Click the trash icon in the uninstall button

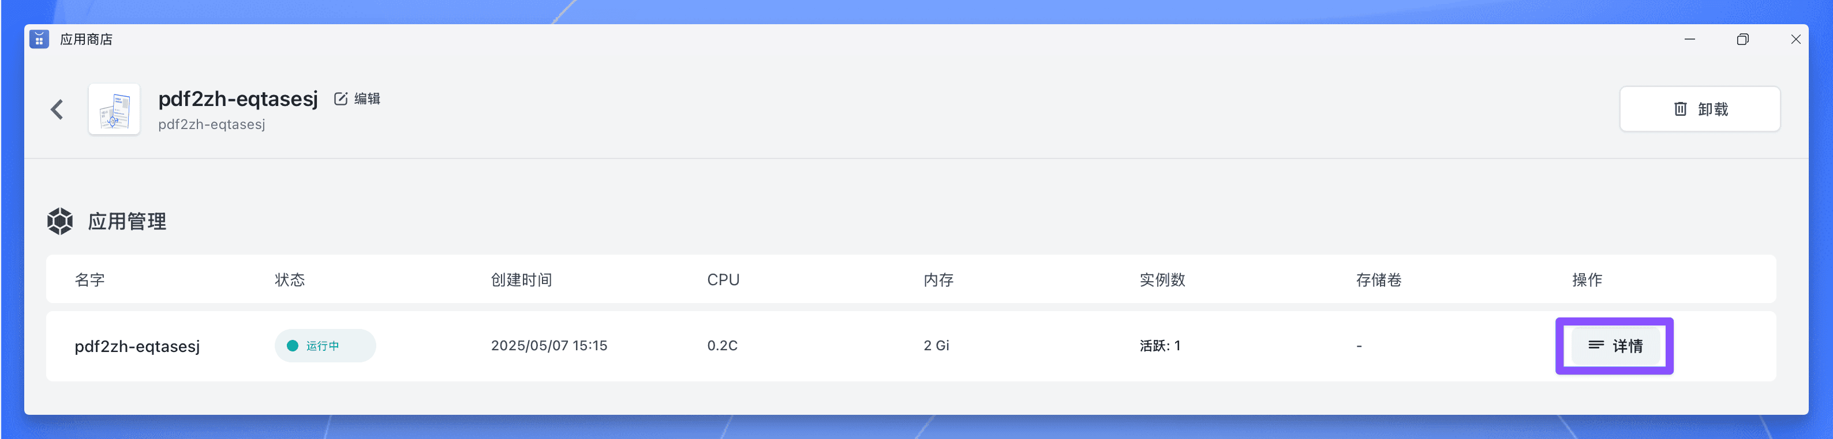tap(1680, 109)
